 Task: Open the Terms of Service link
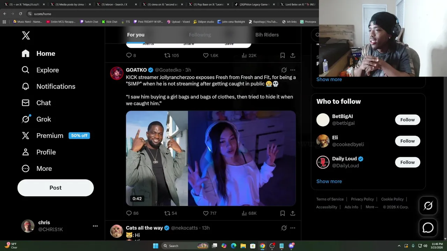(330, 199)
